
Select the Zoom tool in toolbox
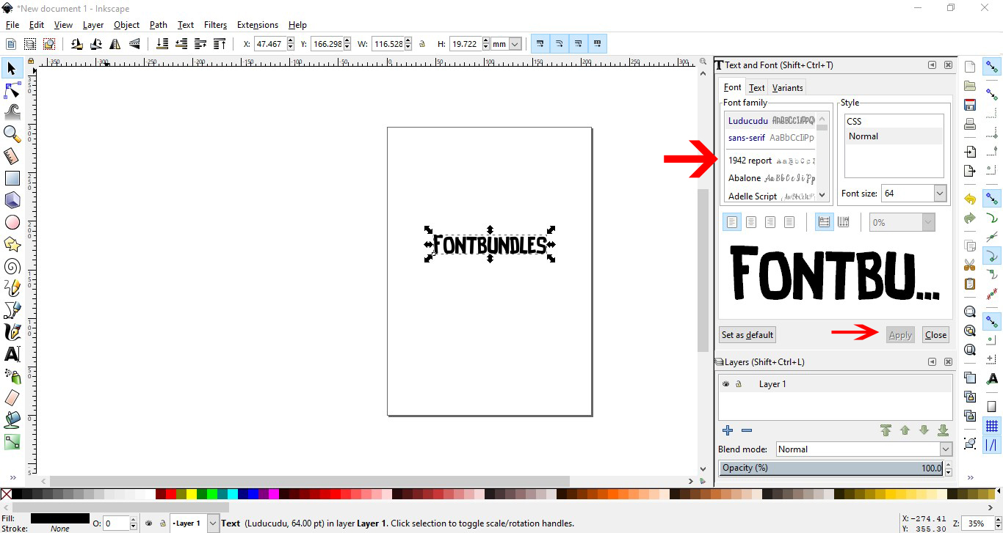(x=12, y=134)
